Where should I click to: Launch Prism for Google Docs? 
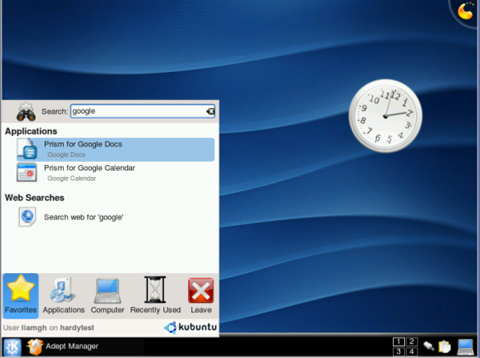tap(115, 150)
